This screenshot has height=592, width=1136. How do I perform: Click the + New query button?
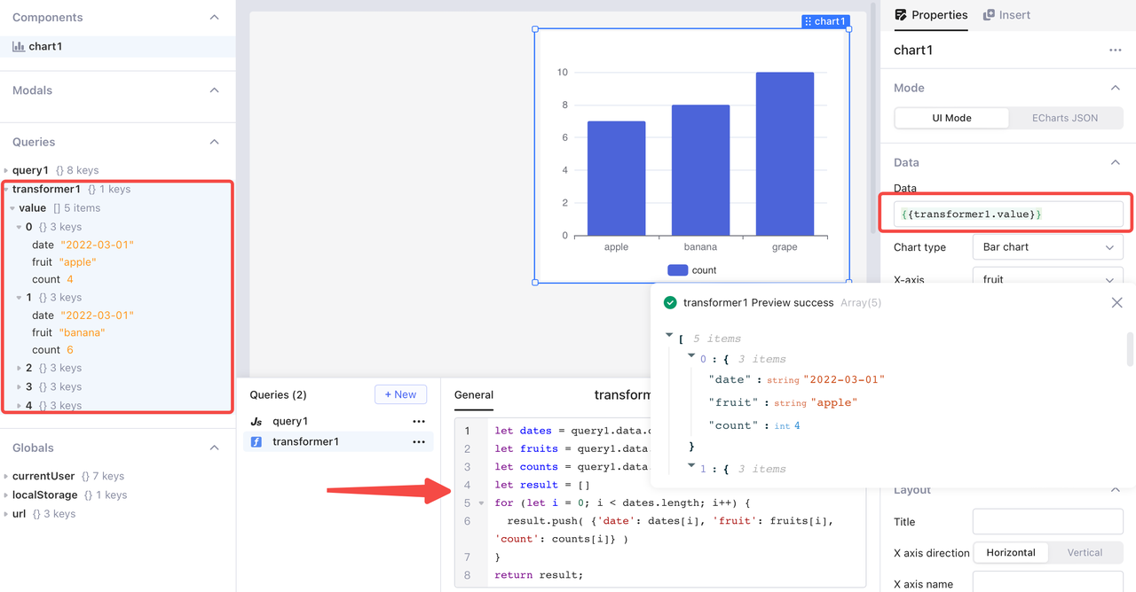pyautogui.click(x=400, y=394)
